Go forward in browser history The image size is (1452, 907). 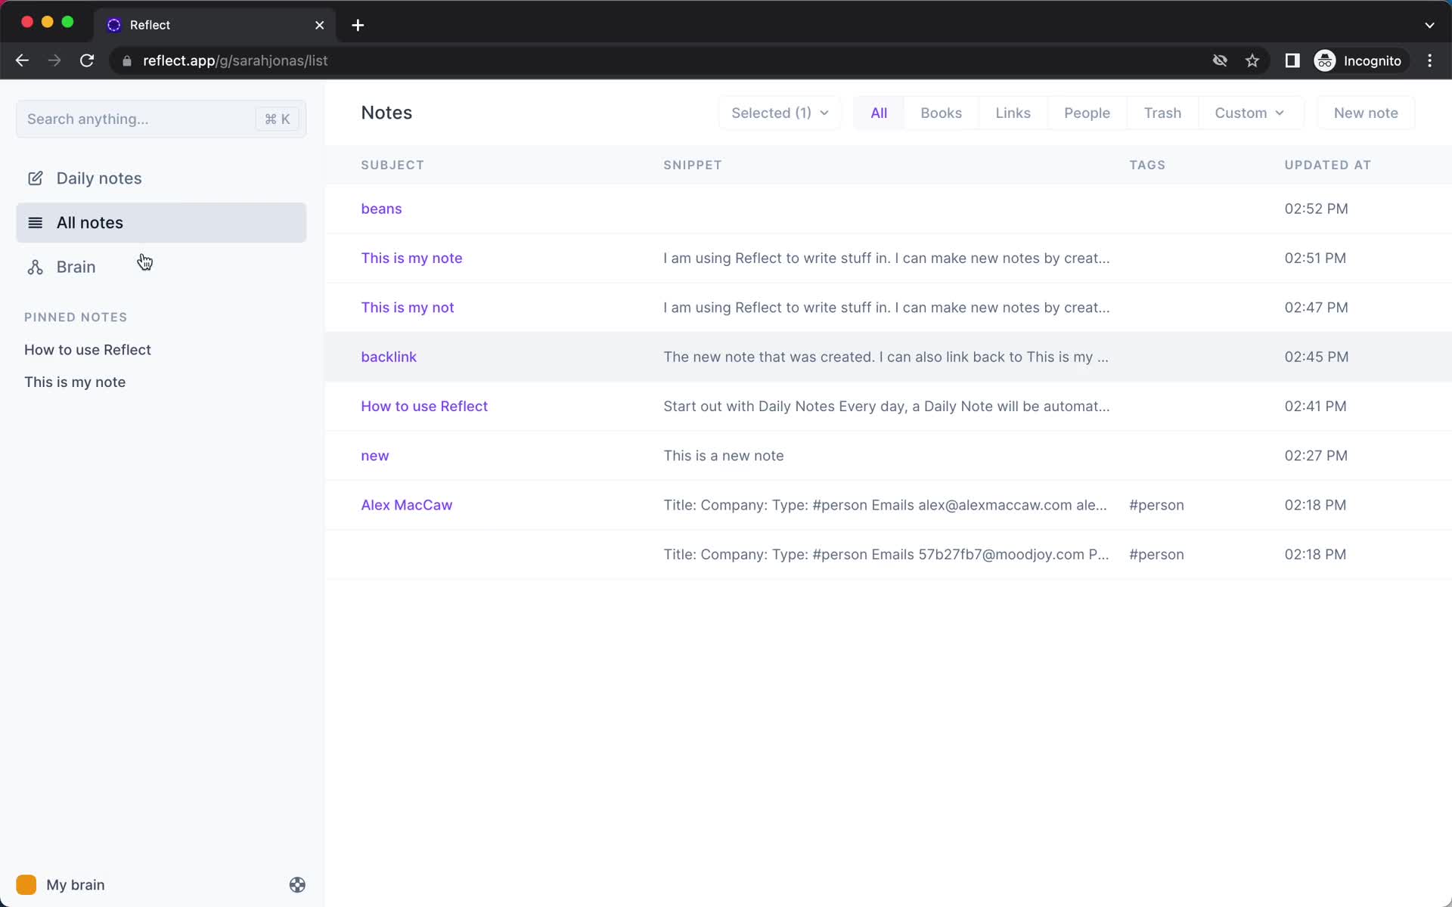pyautogui.click(x=54, y=60)
